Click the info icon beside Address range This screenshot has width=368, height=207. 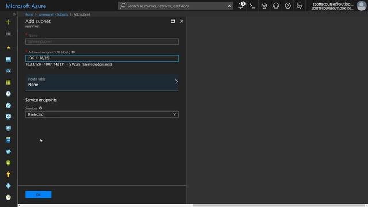[x=73, y=52]
